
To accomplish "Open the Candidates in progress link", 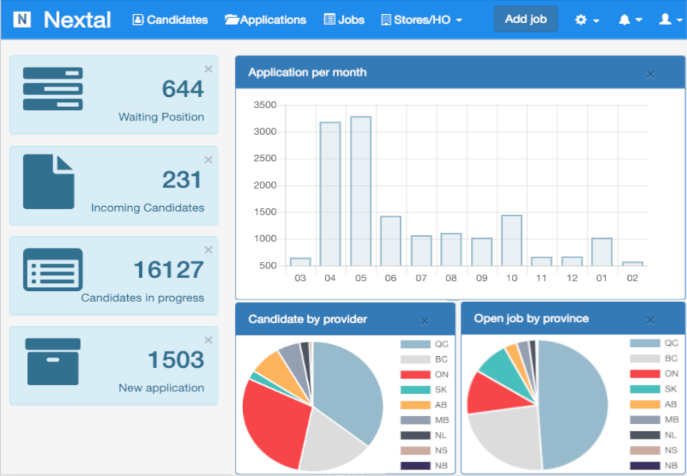I will pos(142,298).
